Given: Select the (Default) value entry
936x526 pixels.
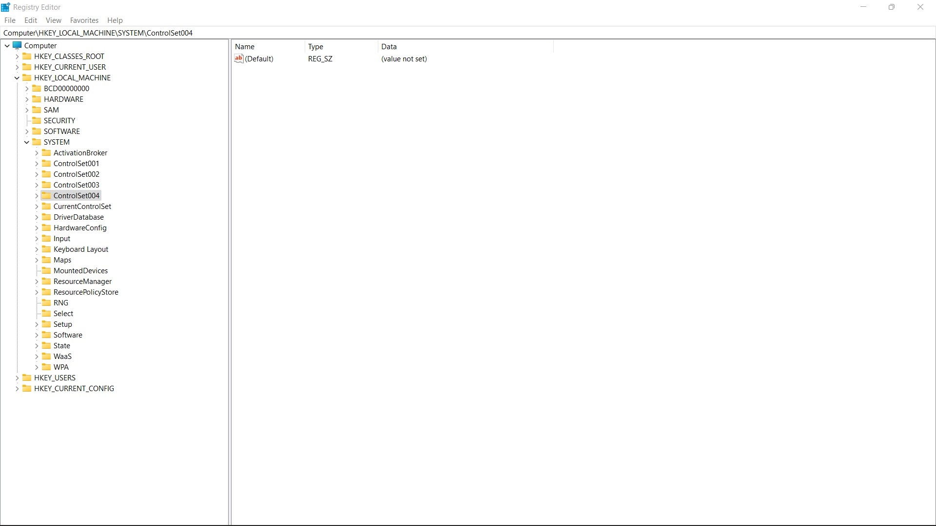Looking at the screenshot, I should 259,58.
